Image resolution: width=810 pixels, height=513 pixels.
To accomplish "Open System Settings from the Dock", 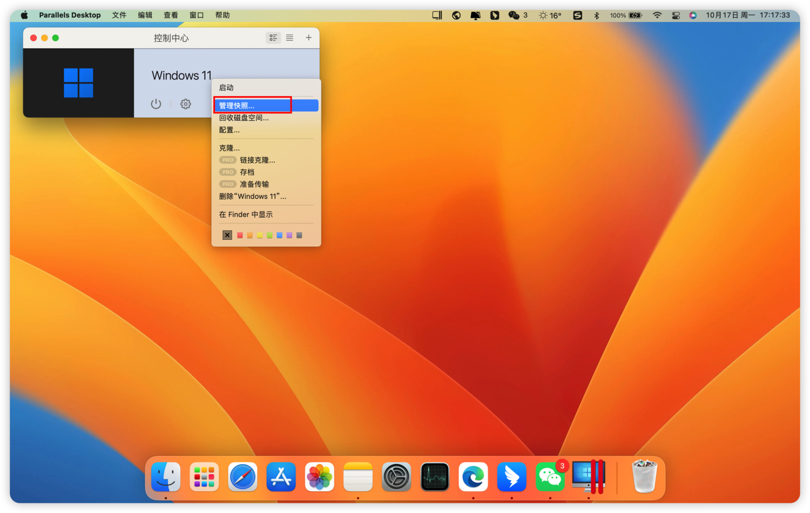I will pos(396,477).
